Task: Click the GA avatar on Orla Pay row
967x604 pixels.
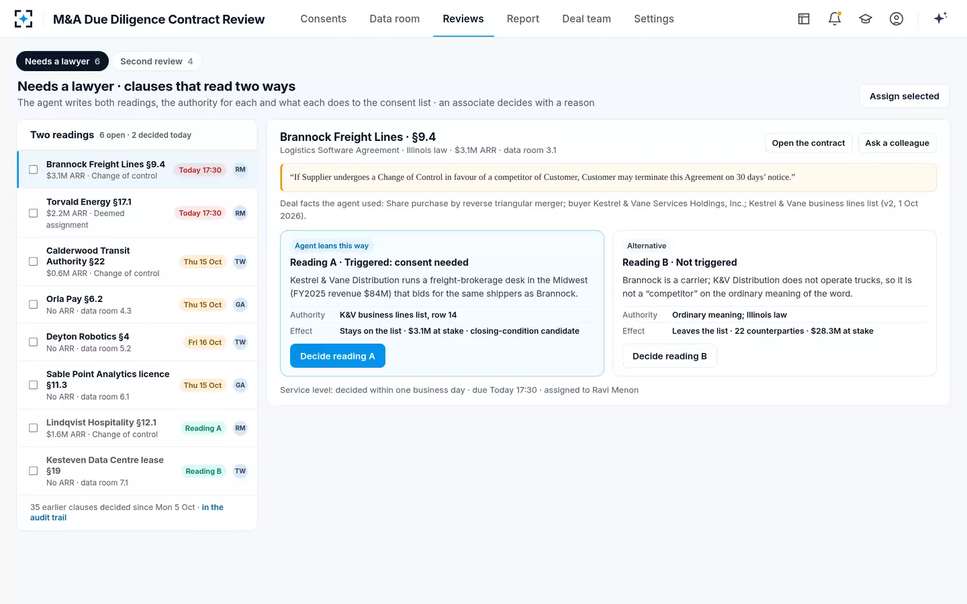Action: 240,305
